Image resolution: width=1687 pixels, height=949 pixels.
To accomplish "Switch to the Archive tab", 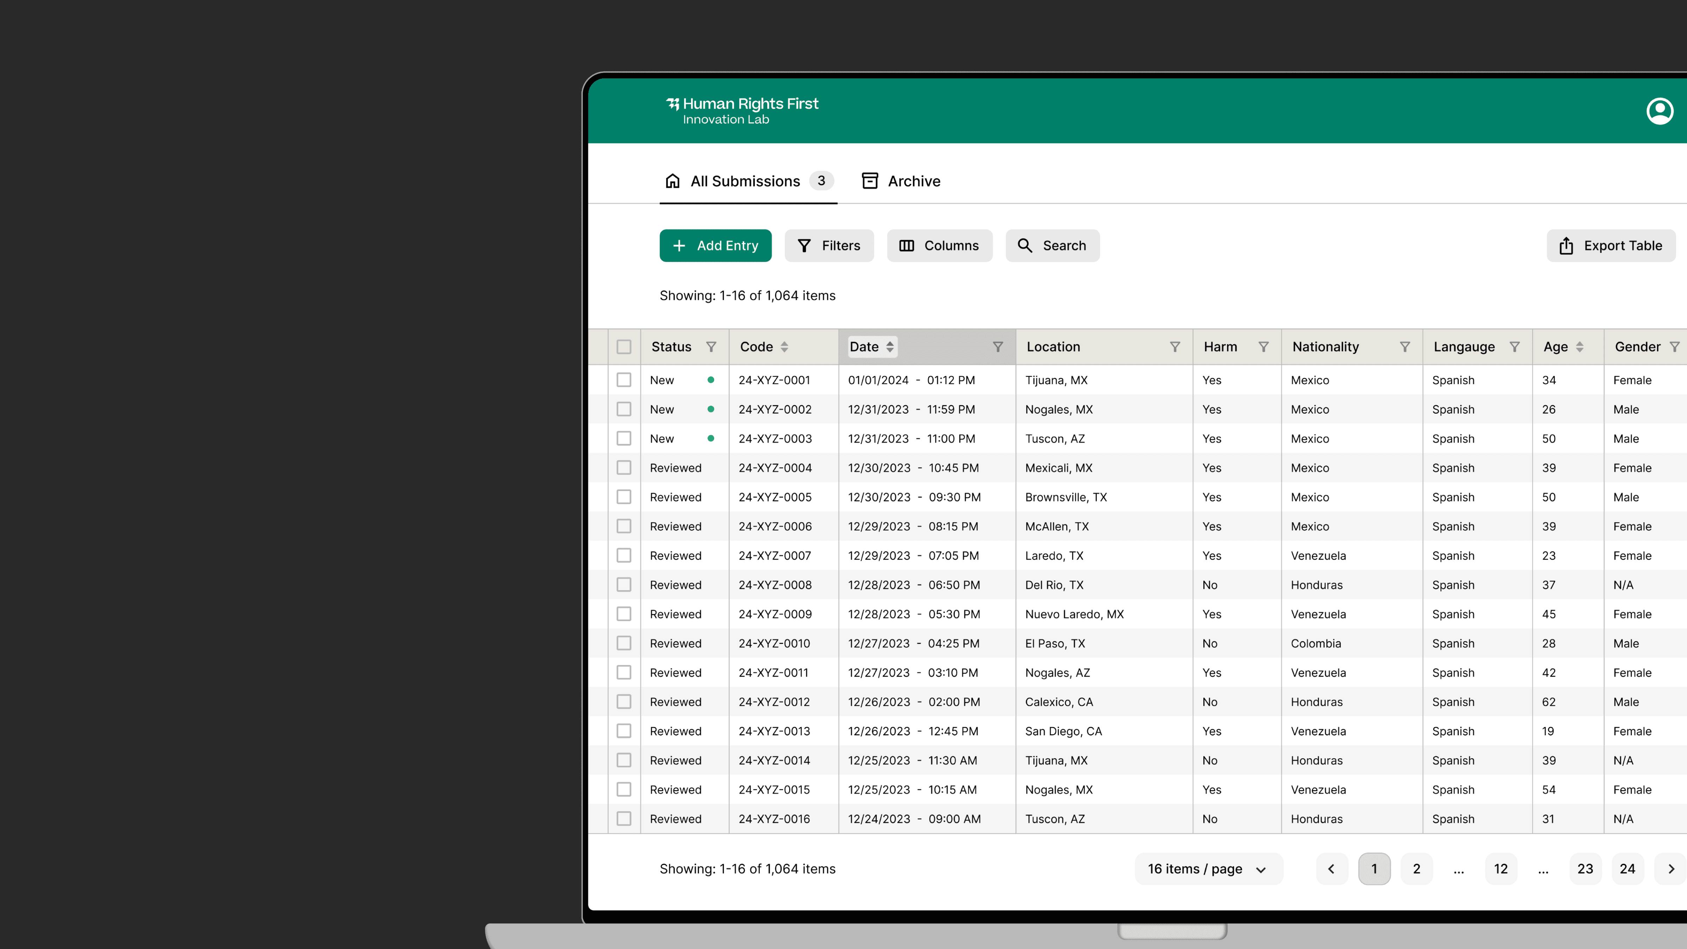I will 900,181.
